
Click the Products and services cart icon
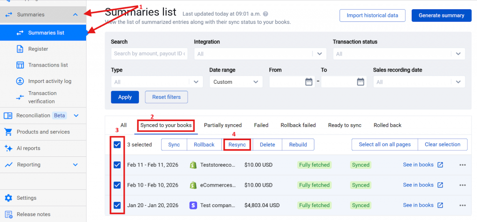pyautogui.click(x=8, y=132)
